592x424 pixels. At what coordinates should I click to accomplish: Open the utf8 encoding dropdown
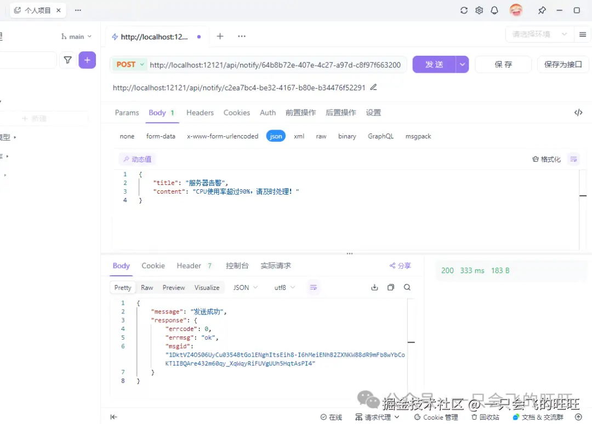point(284,288)
